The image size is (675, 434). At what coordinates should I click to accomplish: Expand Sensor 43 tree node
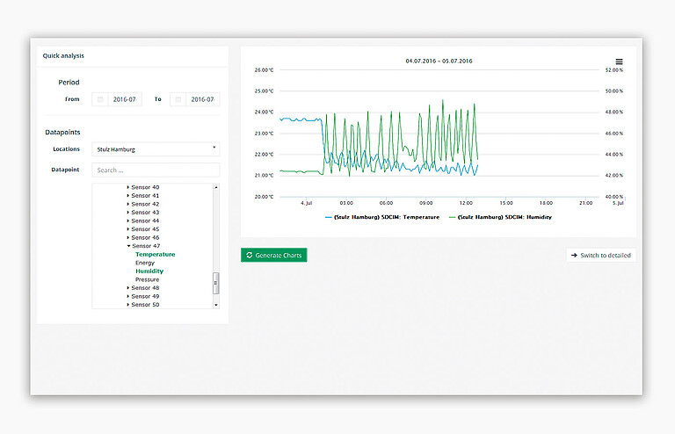click(x=127, y=212)
